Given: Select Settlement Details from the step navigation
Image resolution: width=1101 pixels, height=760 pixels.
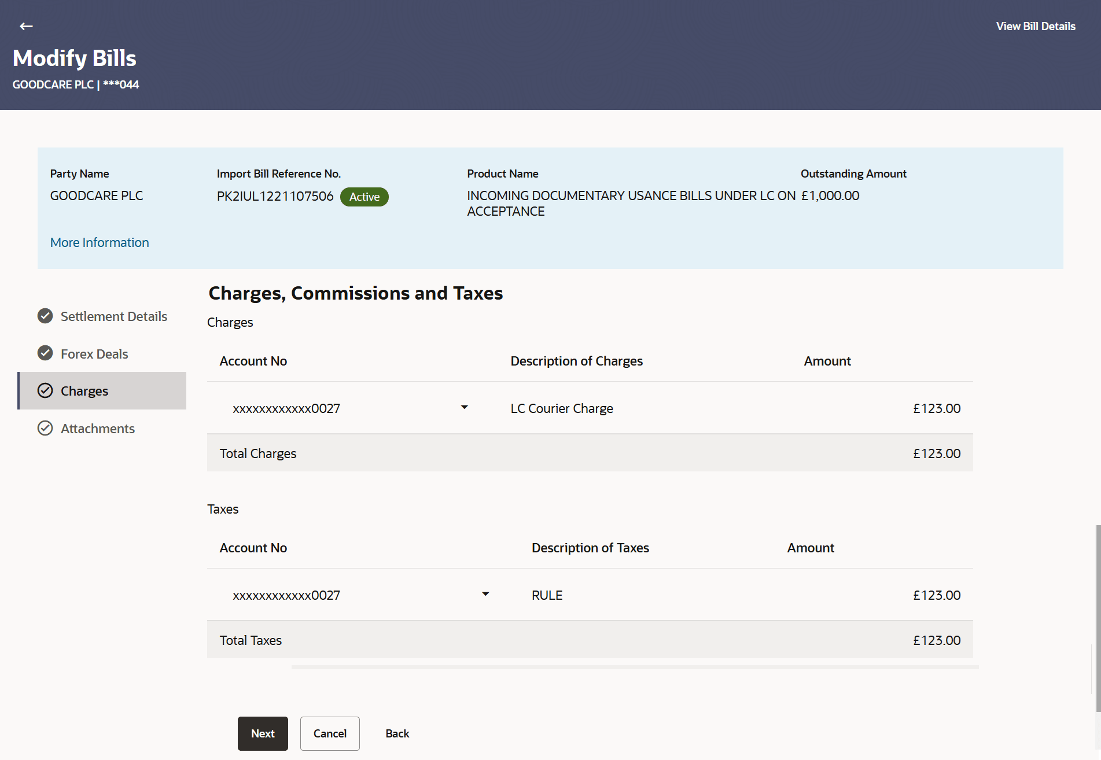Looking at the screenshot, I should 113,316.
